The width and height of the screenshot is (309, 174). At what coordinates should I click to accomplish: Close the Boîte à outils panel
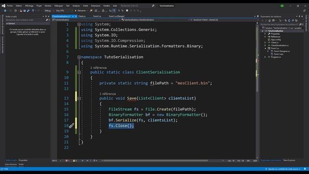tap(49, 16)
